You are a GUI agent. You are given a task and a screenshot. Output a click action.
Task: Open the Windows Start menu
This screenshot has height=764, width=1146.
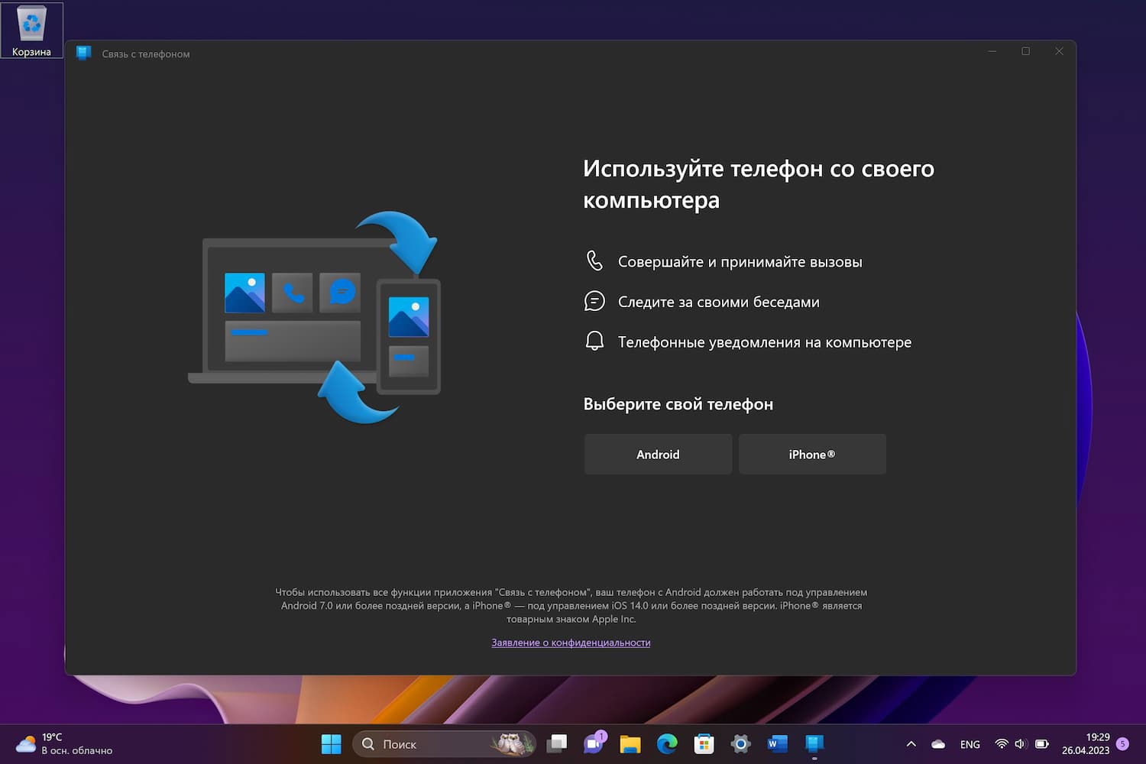[x=332, y=744]
